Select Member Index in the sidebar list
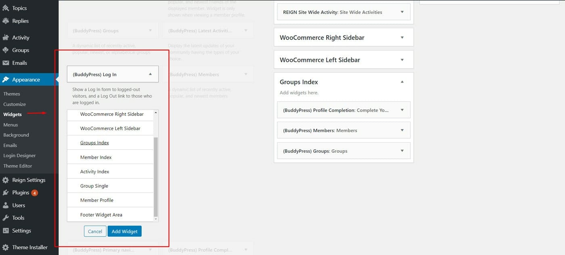This screenshot has height=255, width=565. pos(111,157)
